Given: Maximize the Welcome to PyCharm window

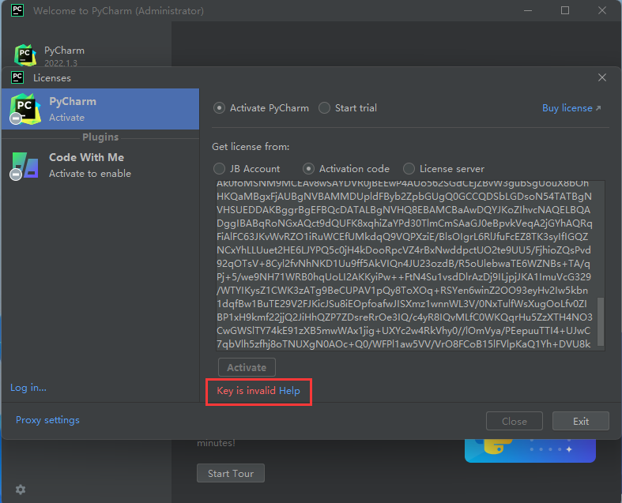Looking at the screenshot, I should coord(565,10).
